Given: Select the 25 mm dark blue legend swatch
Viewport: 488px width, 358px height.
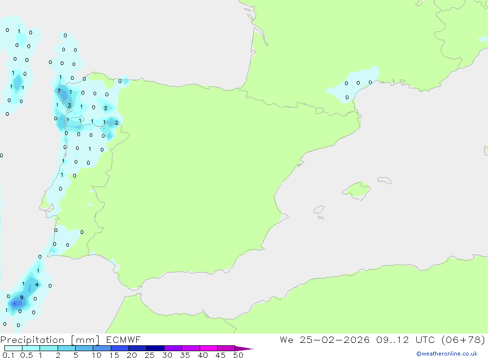Looking at the screenshot, I should click(x=155, y=348).
